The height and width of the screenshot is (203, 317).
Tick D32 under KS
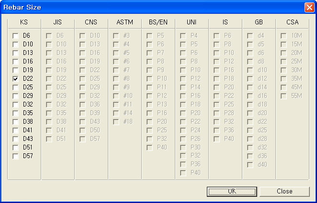(x=15, y=105)
